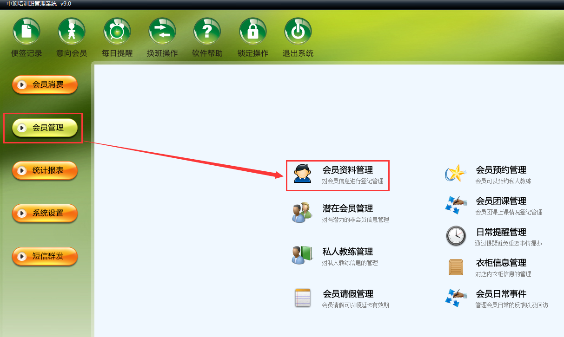Open the 会员团课管理 link
The image size is (564, 337).
click(x=501, y=201)
